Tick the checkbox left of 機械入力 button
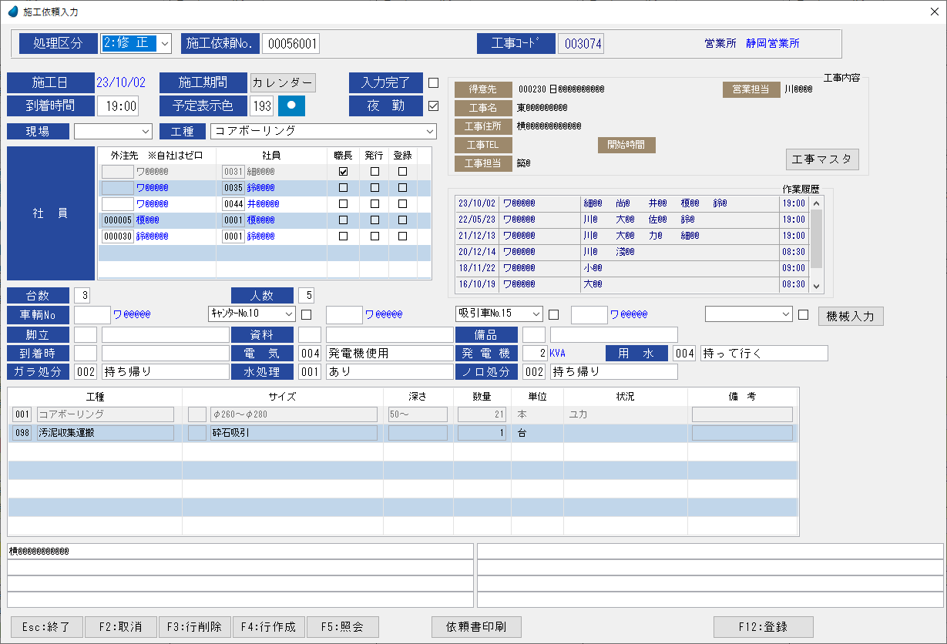 click(x=803, y=314)
